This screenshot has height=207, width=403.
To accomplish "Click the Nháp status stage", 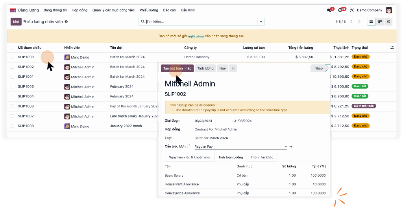I will point(318,68).
